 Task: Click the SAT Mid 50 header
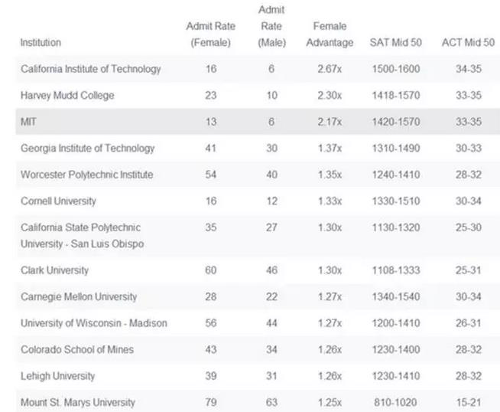394,43
